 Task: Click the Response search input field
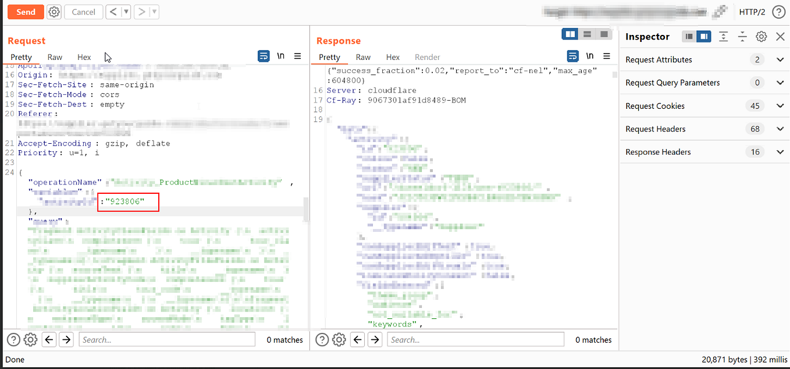(475, 339)
